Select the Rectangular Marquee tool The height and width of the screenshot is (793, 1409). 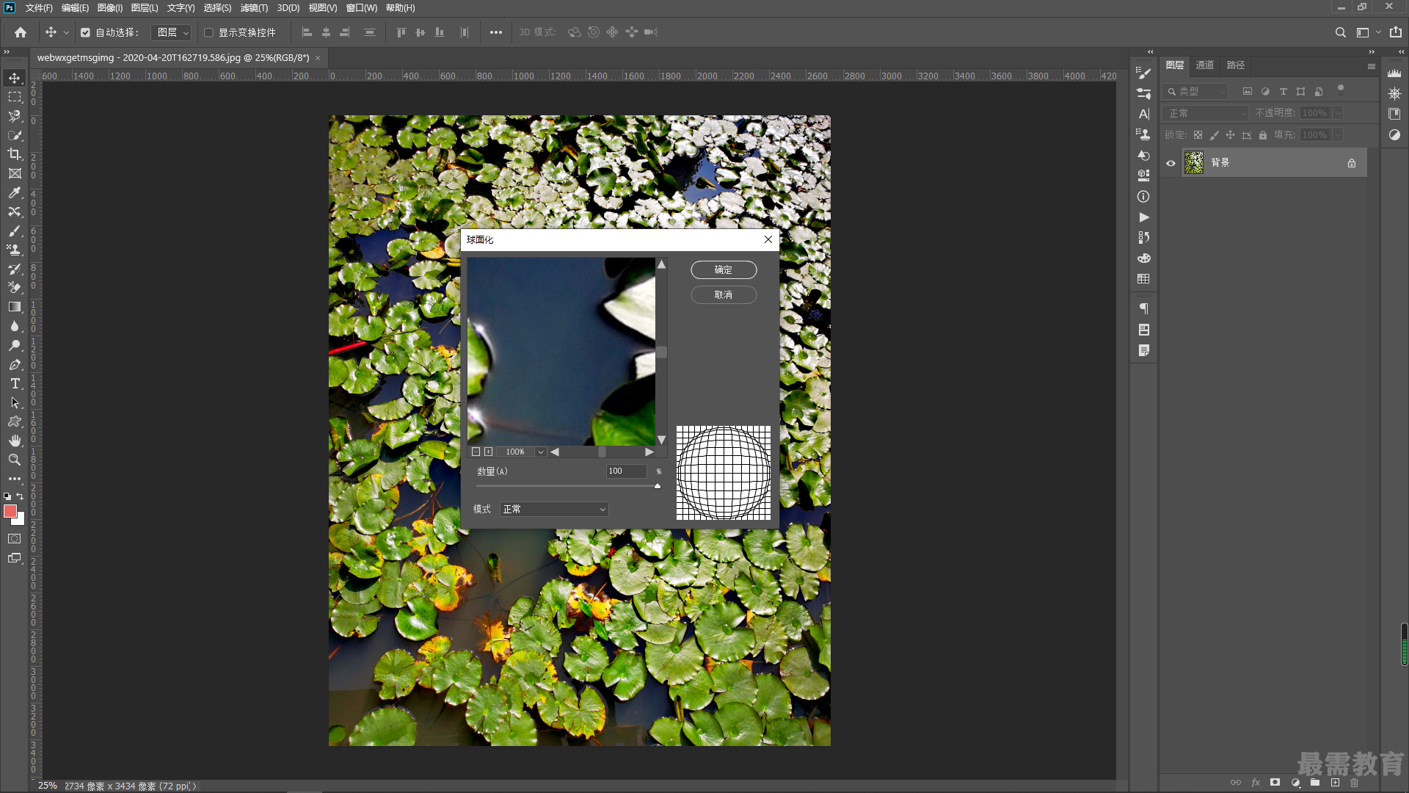click(15, 97)
